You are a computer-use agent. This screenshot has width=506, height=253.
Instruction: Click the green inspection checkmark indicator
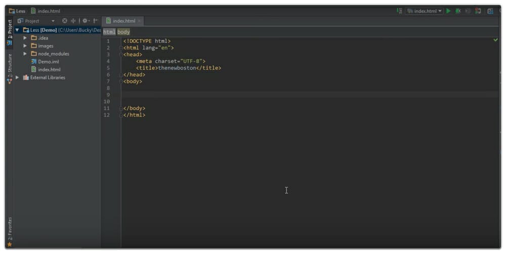(495, 39)
